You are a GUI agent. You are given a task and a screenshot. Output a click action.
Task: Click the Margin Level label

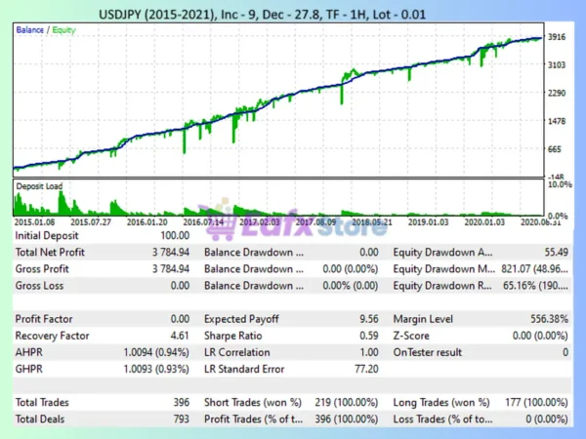coord(423,320)
